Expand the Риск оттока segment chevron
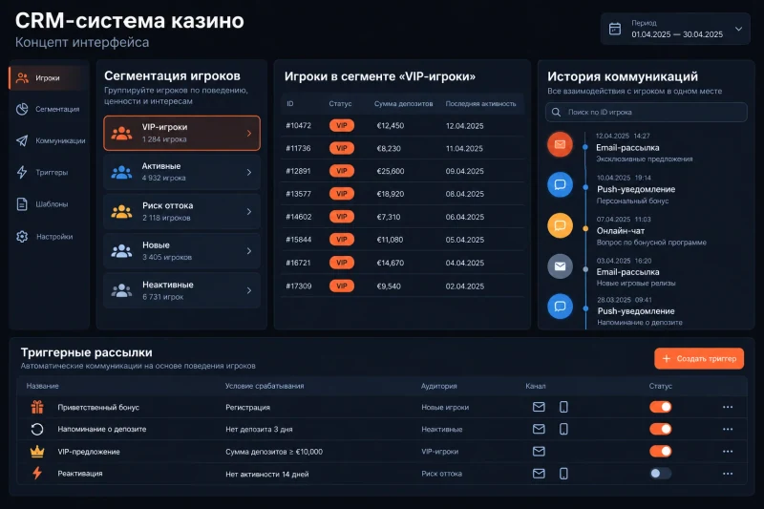Viewport: 764px width, 509px height. point(249,211)
